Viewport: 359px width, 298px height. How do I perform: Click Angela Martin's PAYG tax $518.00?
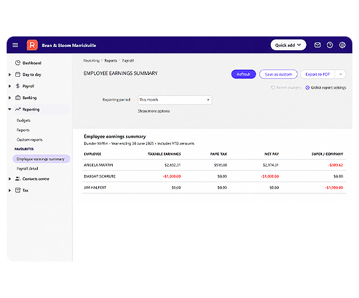pos(220,165)
